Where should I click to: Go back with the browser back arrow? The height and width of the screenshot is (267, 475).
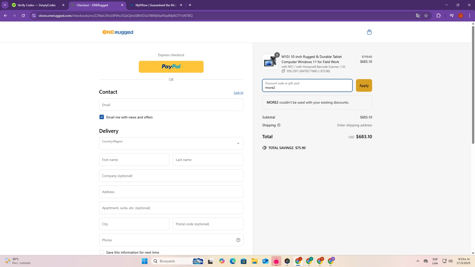[x=5, y=16]
